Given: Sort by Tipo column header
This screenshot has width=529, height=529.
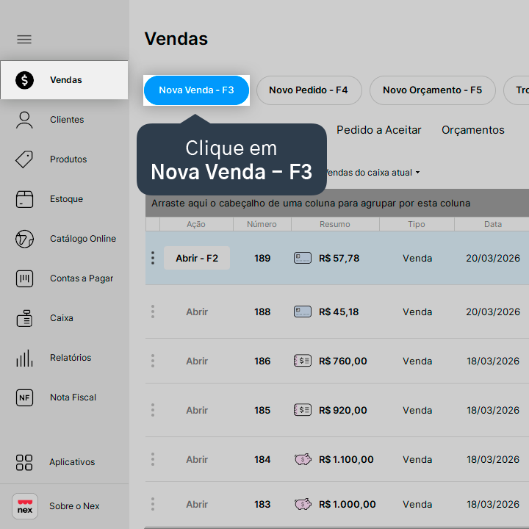Looking at the screenshot, I should click(x=417, y=224).
